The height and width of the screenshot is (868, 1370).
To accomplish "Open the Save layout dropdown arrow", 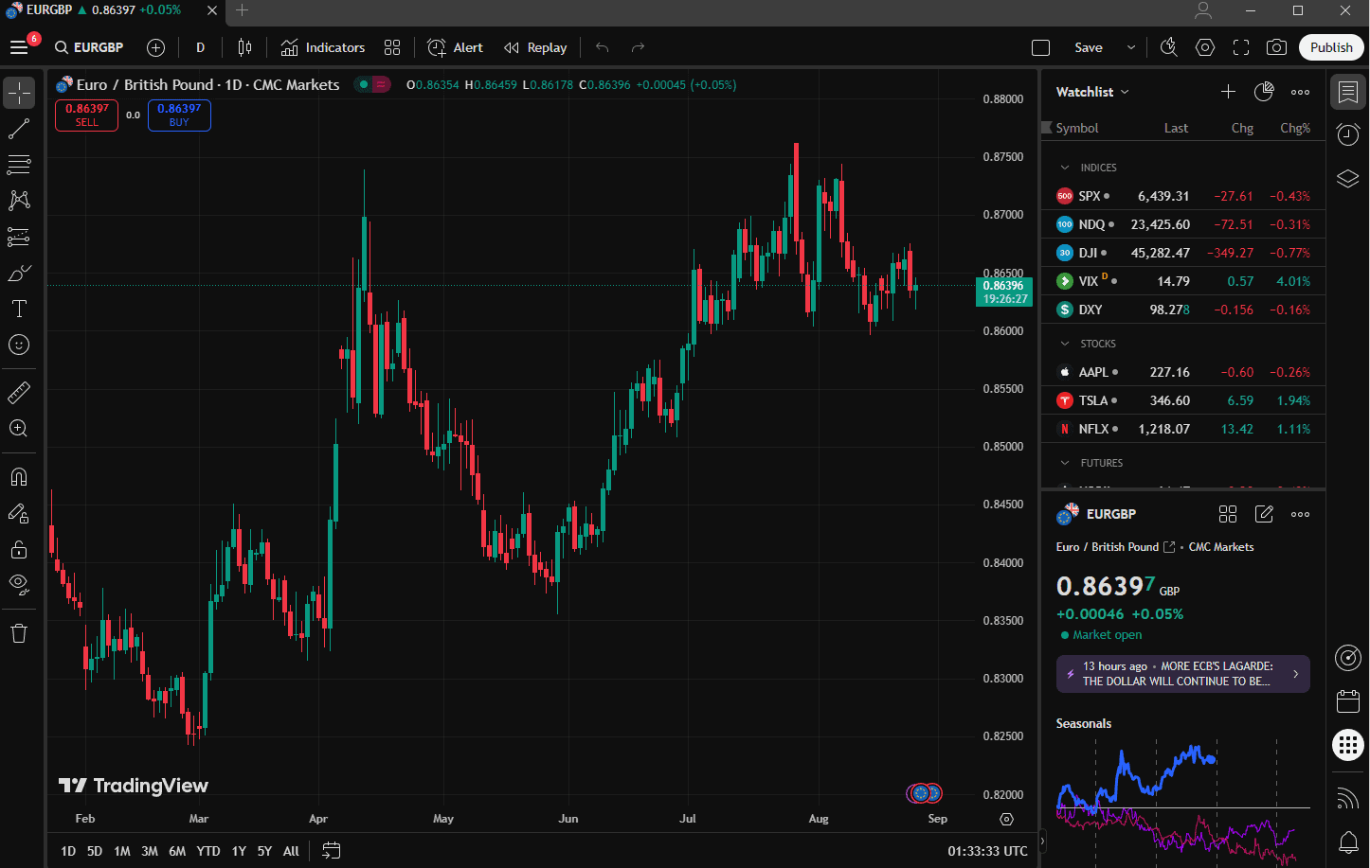I will [1130, 46].
